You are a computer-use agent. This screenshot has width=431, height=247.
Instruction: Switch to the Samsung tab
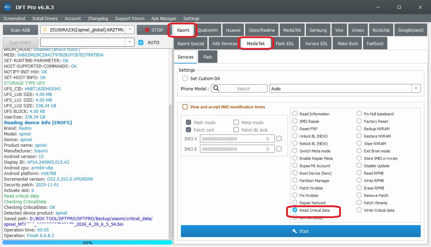pos(318,30)
